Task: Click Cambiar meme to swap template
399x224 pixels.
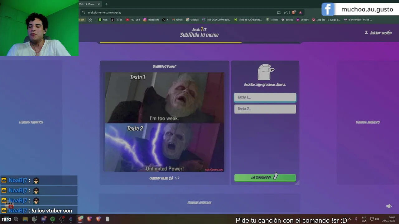Action: pyautogui.click(x=164, y=178)
